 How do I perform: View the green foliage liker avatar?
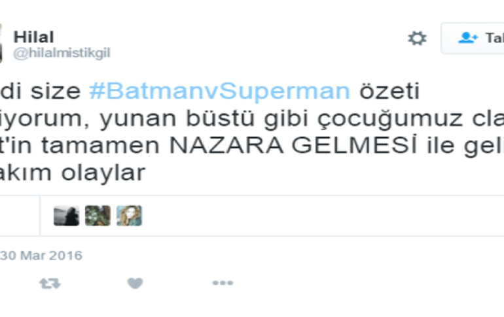[98, 216]
